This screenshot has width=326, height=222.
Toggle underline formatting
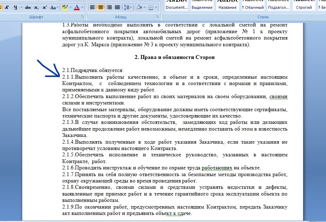coord(16,7)
